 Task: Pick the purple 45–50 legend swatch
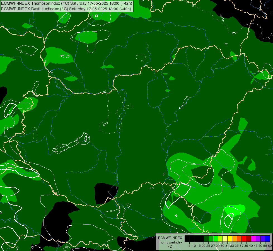(258, 238)
